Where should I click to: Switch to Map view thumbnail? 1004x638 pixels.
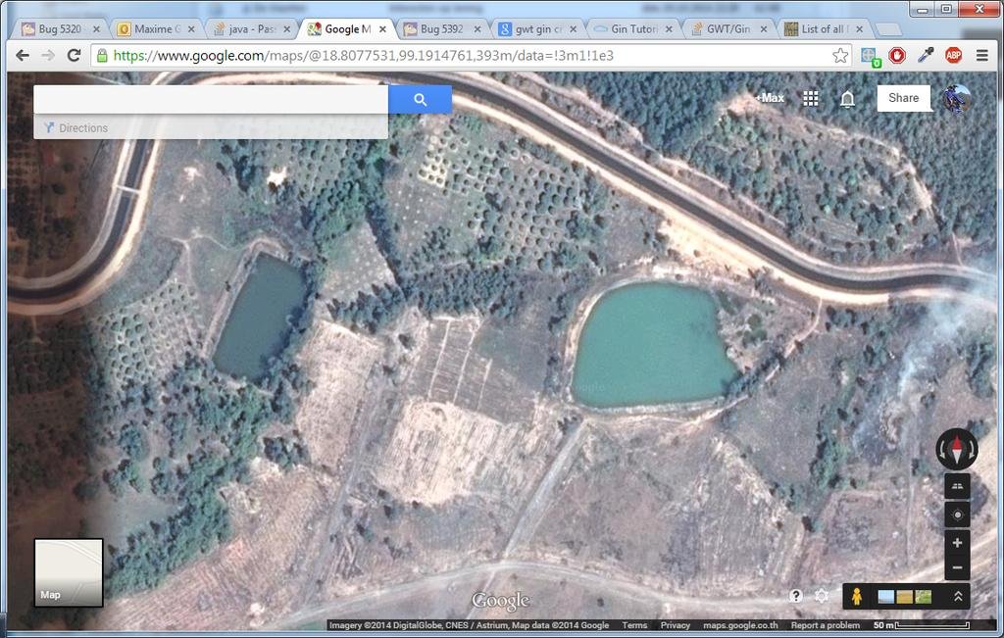click(x=69, y=572)
